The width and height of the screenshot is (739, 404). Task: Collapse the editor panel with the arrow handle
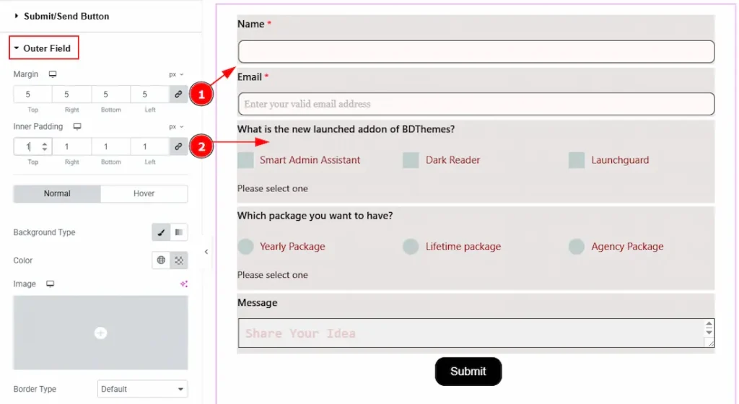tap(206, 252)
